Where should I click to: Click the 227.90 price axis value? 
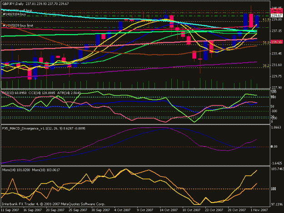[277, 87]
